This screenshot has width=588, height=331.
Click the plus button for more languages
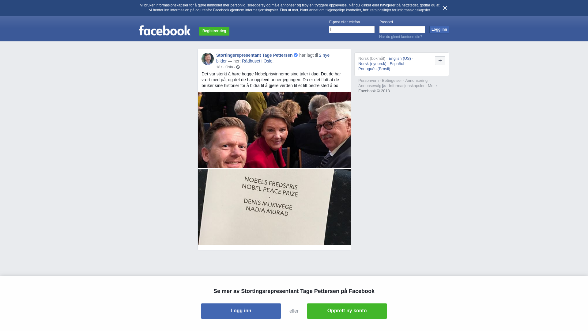[x=440, y=61]
